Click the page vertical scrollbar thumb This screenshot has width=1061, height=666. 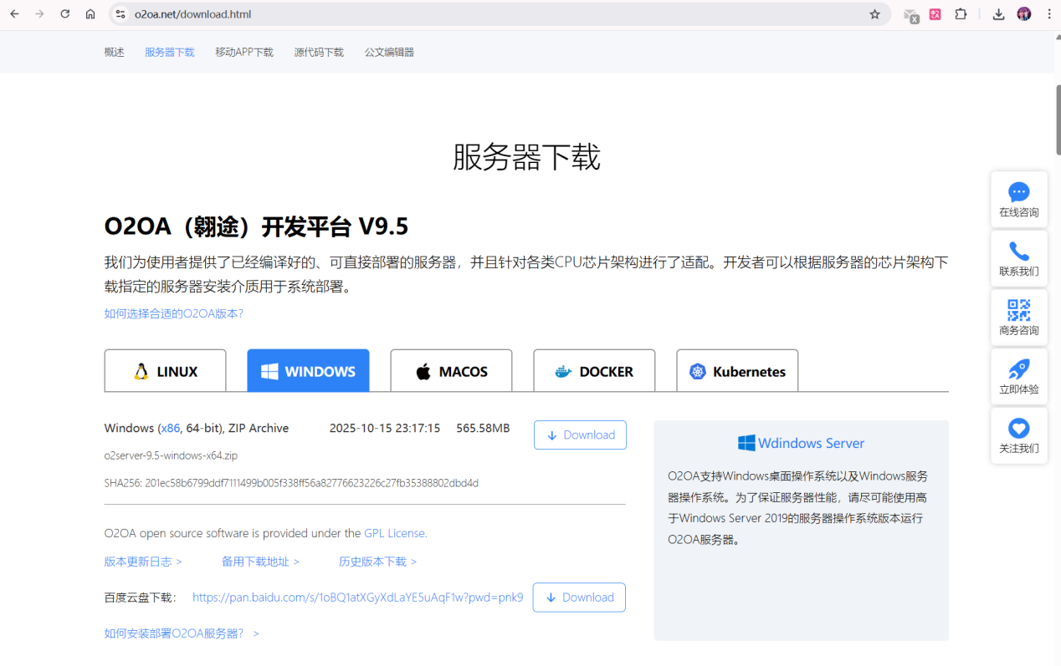pos(1058,119)
